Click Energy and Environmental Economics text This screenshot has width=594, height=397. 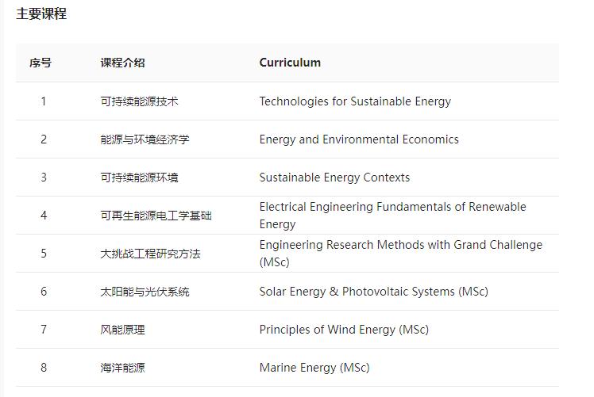[359, 139]
